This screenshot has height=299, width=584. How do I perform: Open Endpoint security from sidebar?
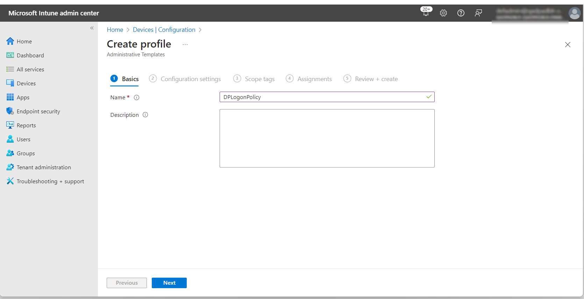tap(38, 111)
